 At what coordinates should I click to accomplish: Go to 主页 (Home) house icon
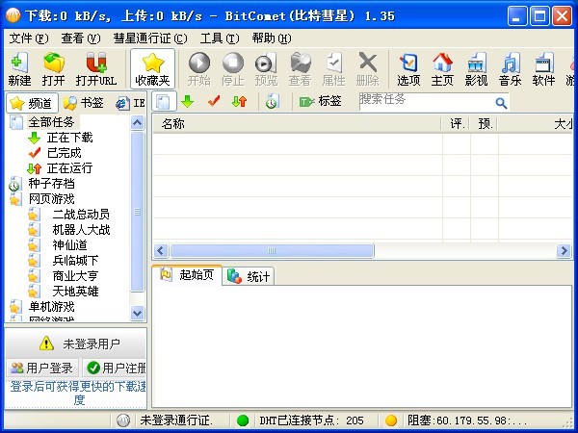coord(442,68)
